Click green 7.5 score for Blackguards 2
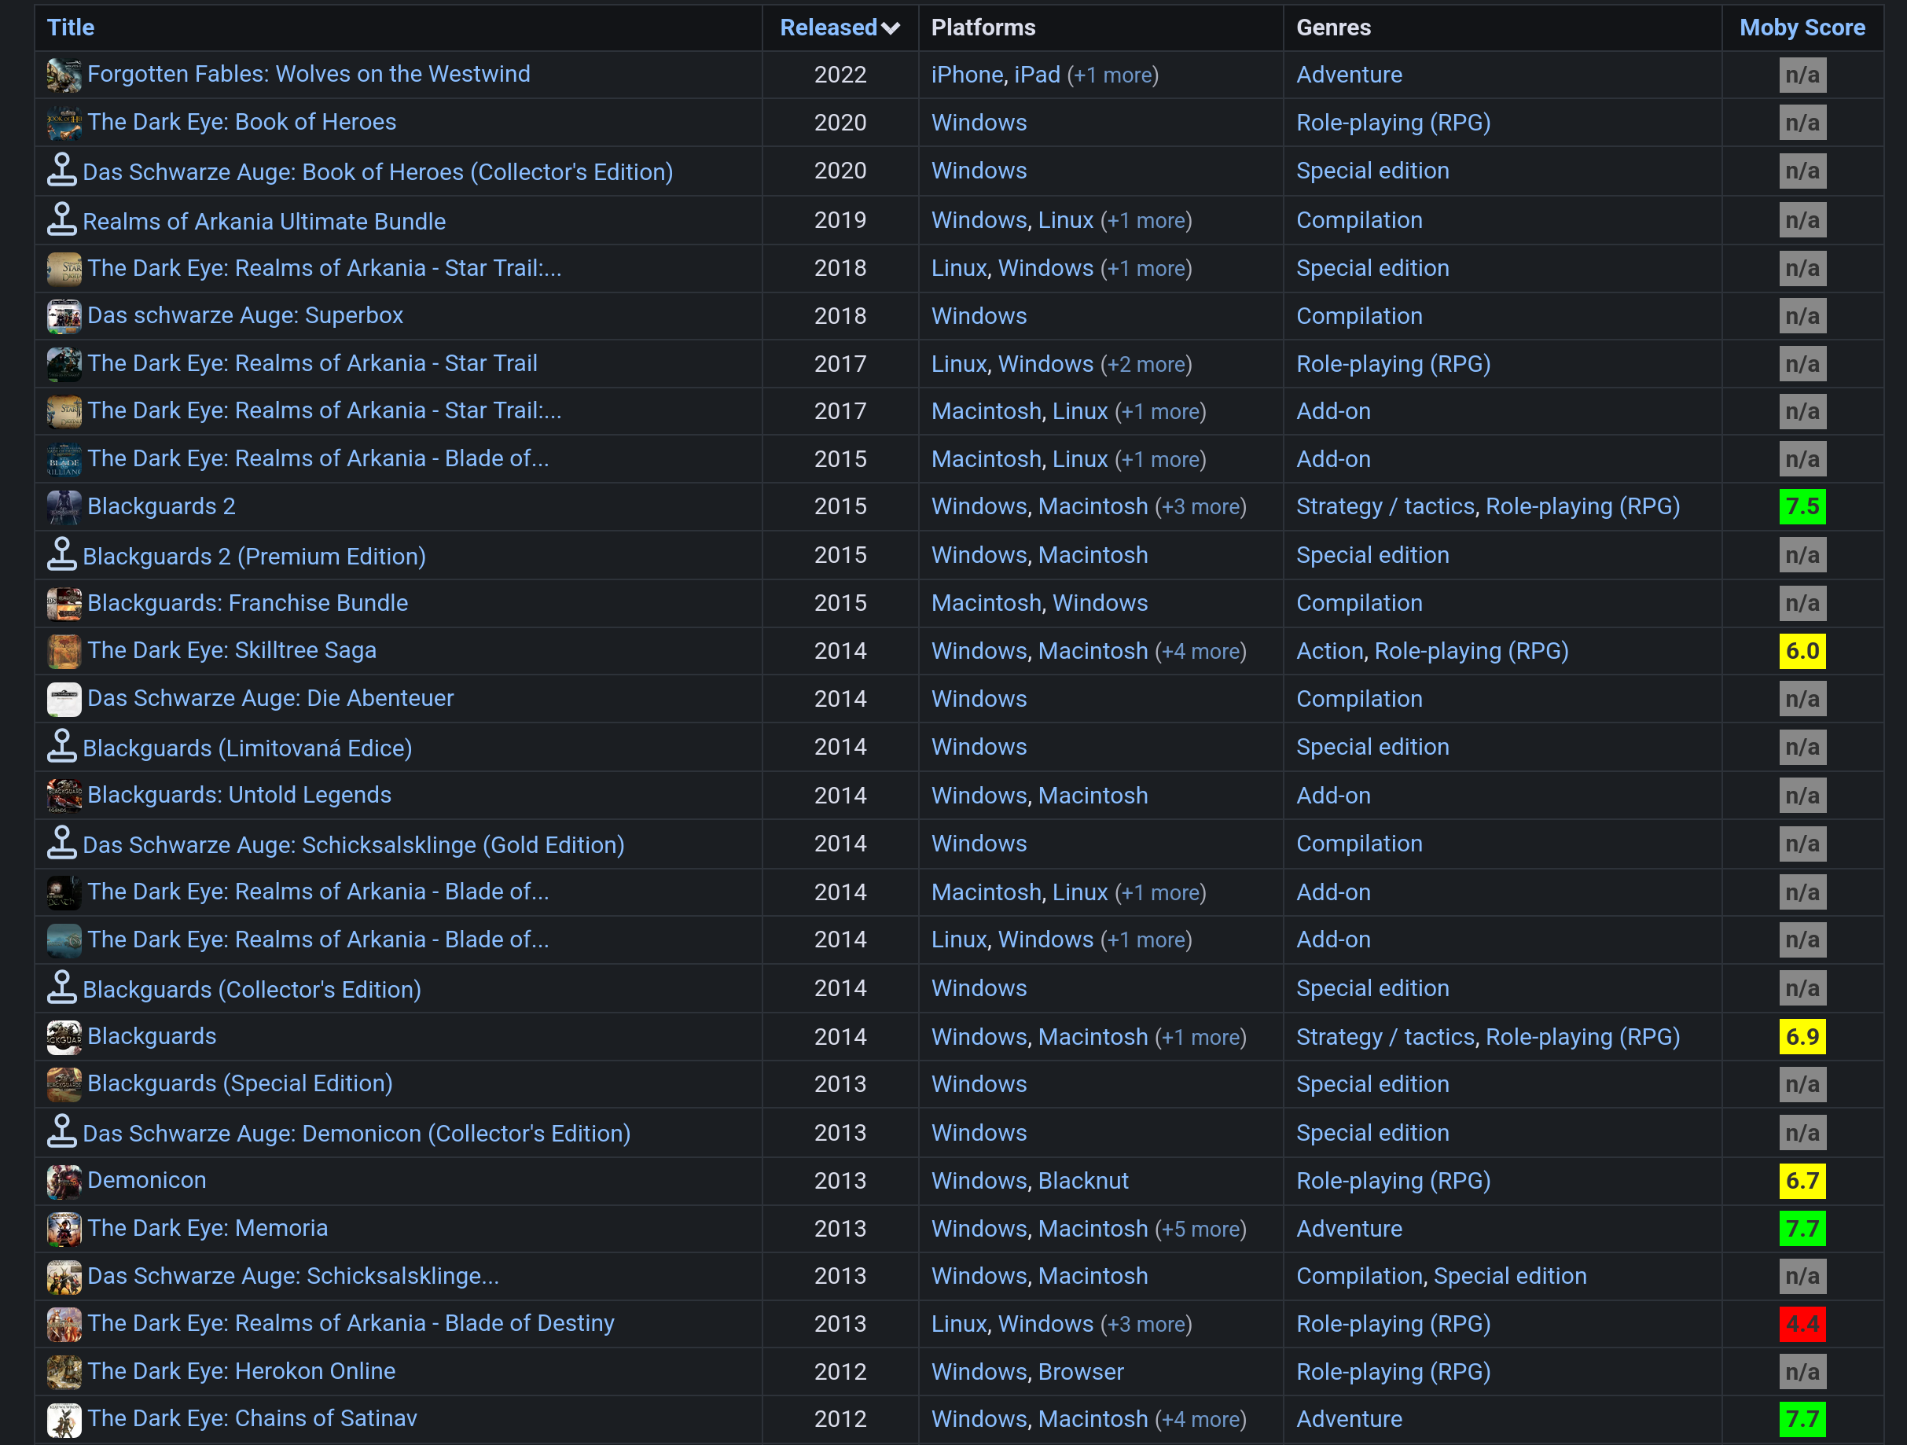 pyautogui.click(x=1802, y=507)
